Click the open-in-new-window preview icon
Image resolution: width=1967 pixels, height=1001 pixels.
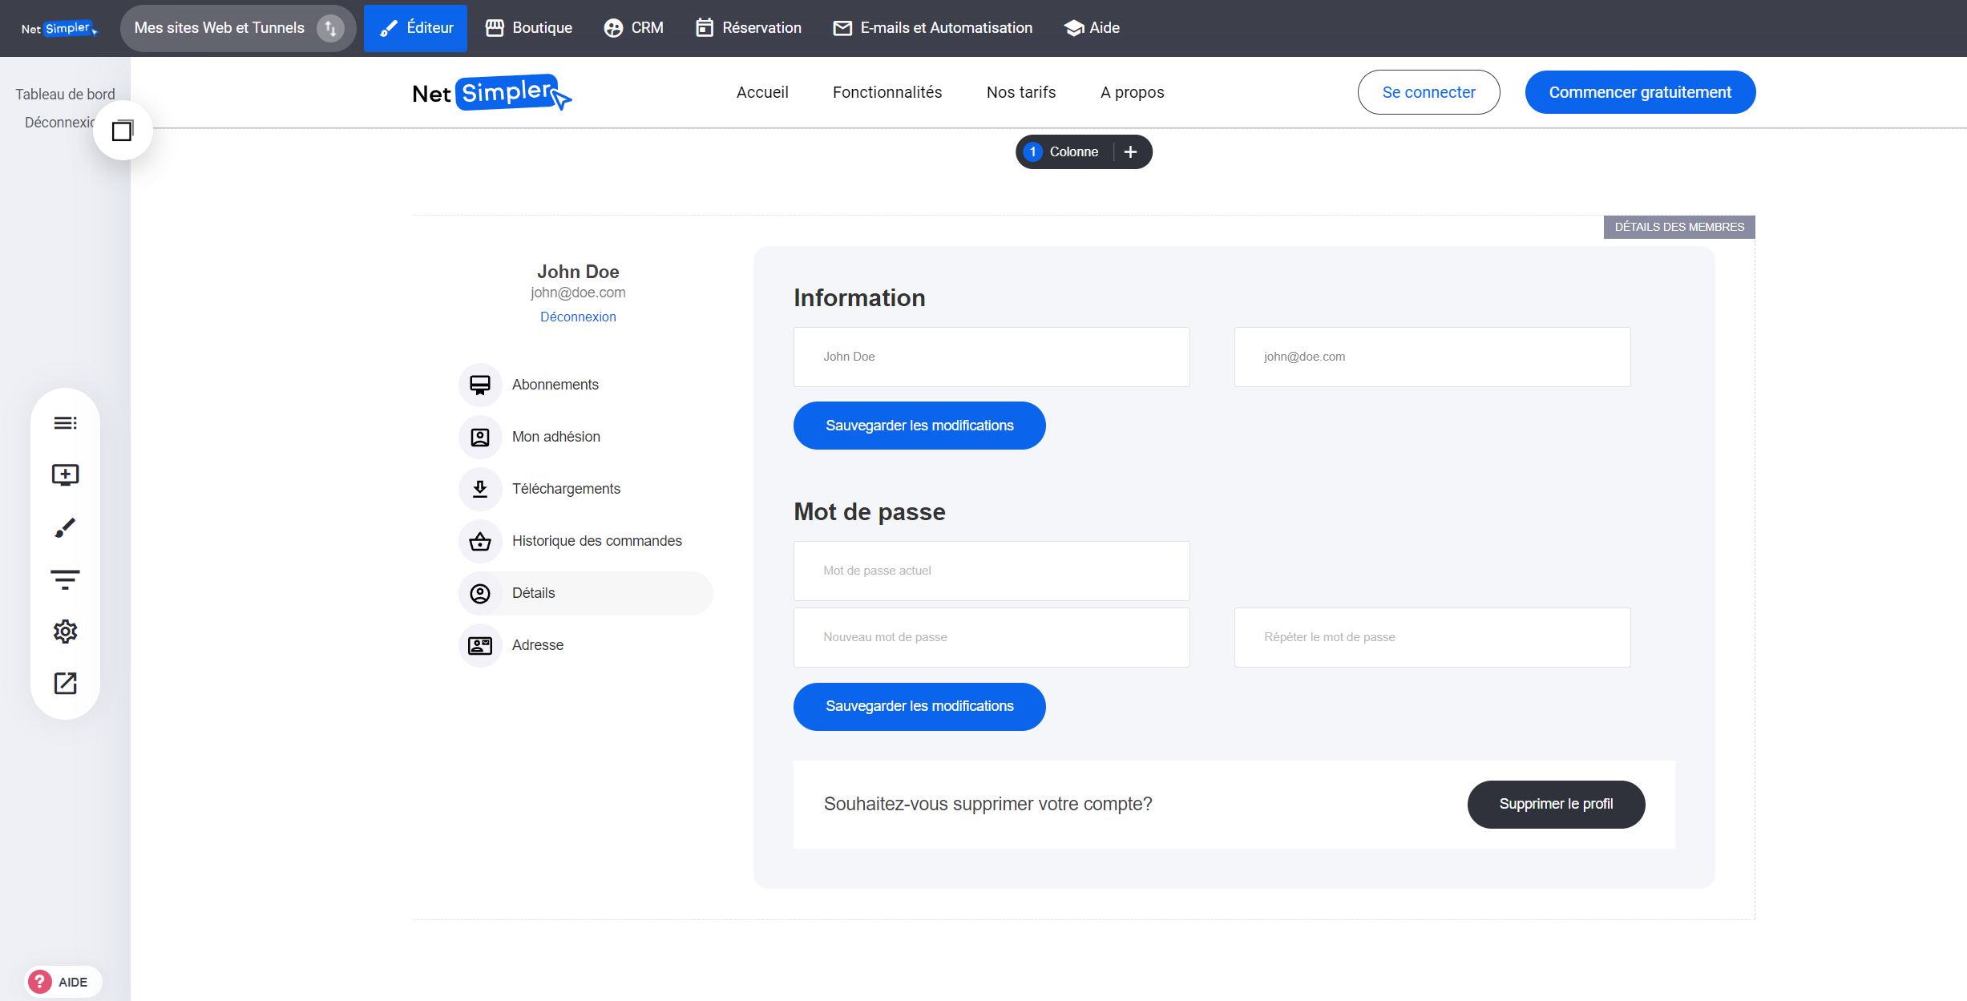click(x=65, y=684)
